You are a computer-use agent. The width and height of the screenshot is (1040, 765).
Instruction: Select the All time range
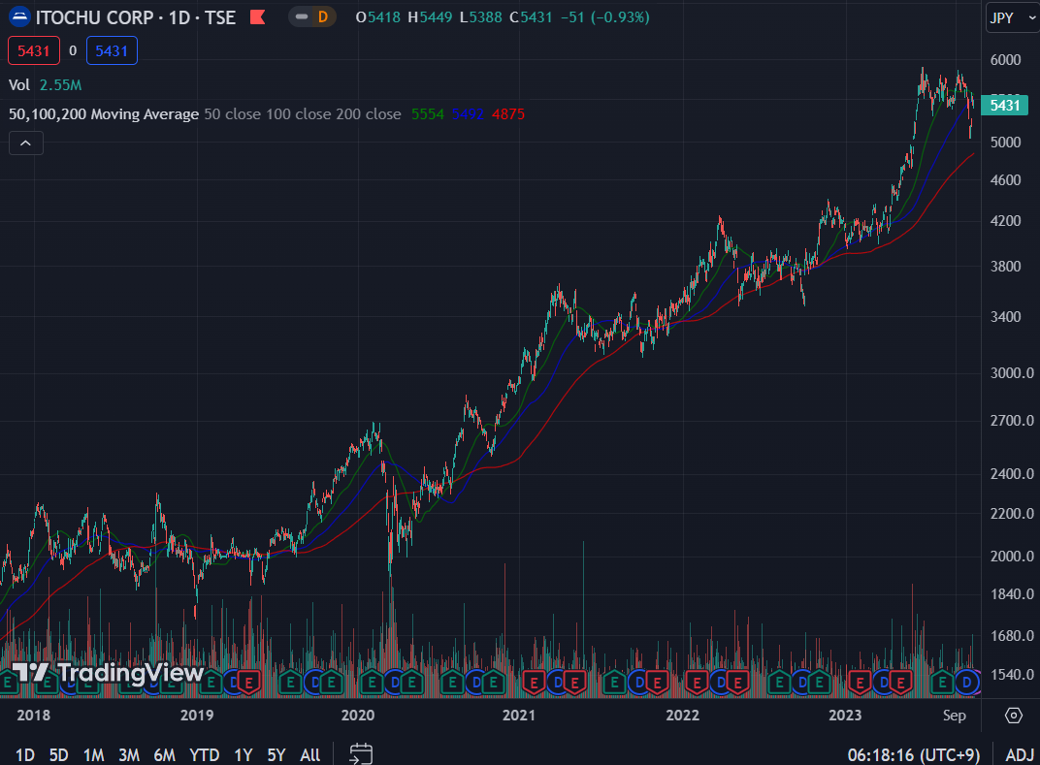click(x=310, y=755)
